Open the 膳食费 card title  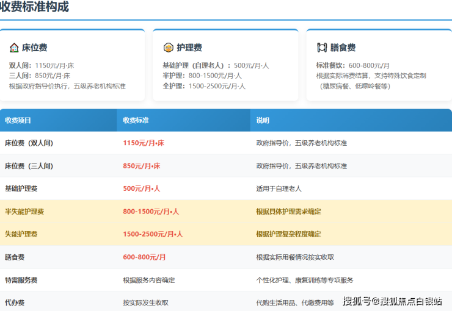pos(343,48)
